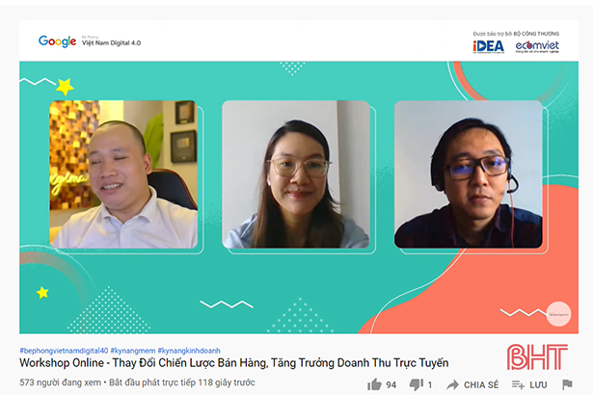Click the round channel watermark in video corner

pos(558,314)
